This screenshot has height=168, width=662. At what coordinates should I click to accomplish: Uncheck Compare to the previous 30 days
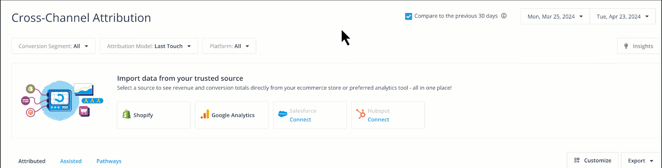pos(408,16)
